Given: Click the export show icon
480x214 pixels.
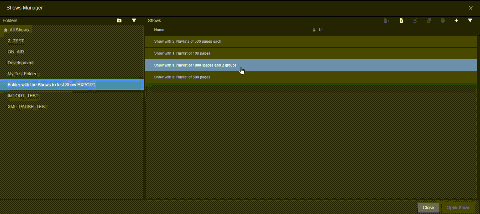Looking at the screenshot, I should (x=386, y=21).
